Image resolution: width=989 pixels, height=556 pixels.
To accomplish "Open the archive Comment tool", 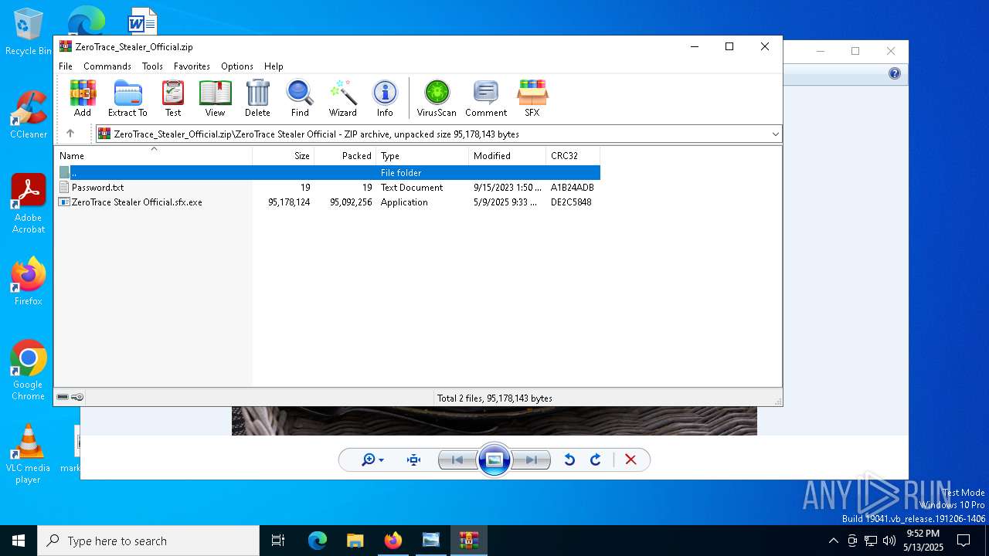I will (486, 98).
